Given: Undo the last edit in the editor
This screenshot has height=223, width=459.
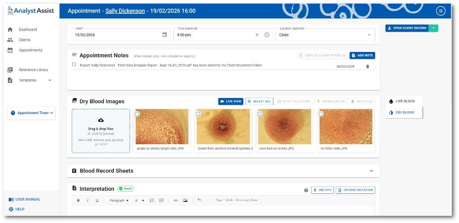Looking at the screenshot, I should point(199,200).
